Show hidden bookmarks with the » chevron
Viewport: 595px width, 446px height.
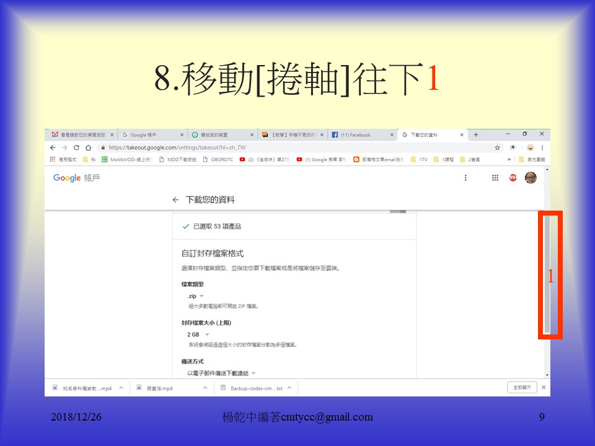click(x=509, y=160)
